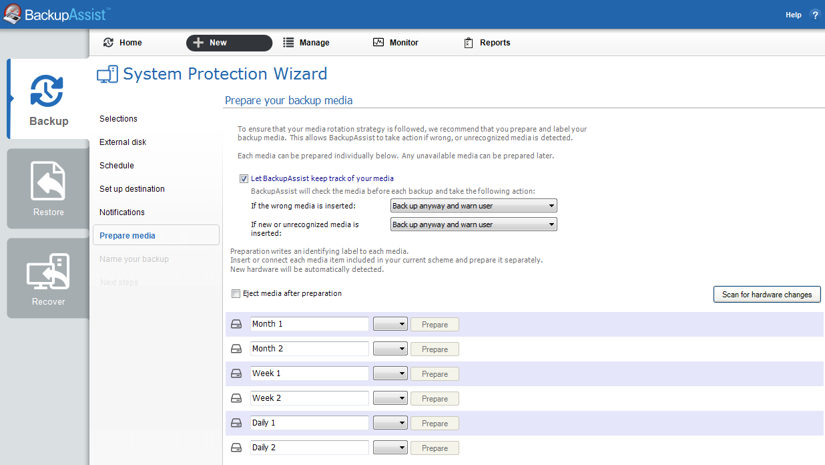The image size is (825, 465).
Task: Open the drive dropdown for Week 1
Action: (x=390, y=373)
